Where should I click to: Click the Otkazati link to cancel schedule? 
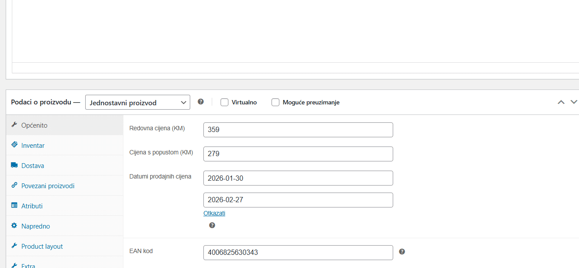pos(214,213)
